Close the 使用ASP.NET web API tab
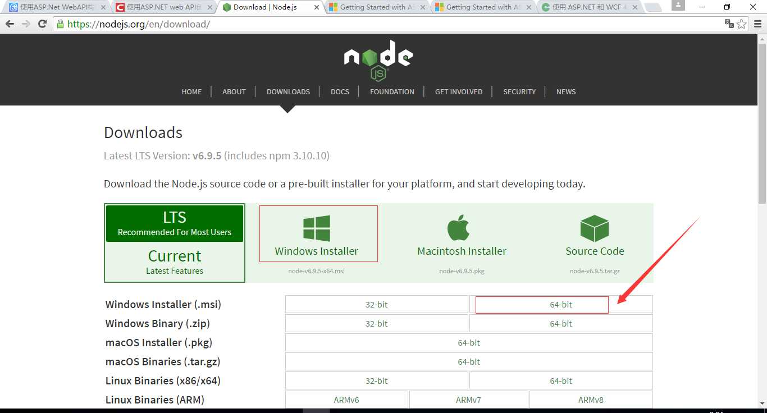The width and height of the screenshot is (767, 413). point(209,7)
